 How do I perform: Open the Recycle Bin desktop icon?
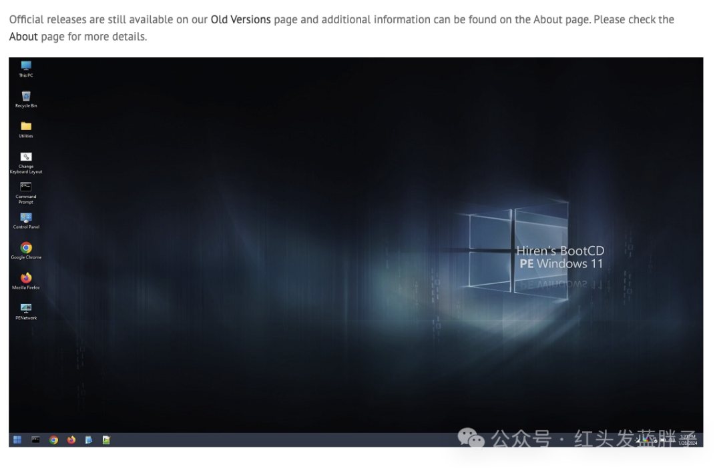point(26,99)
